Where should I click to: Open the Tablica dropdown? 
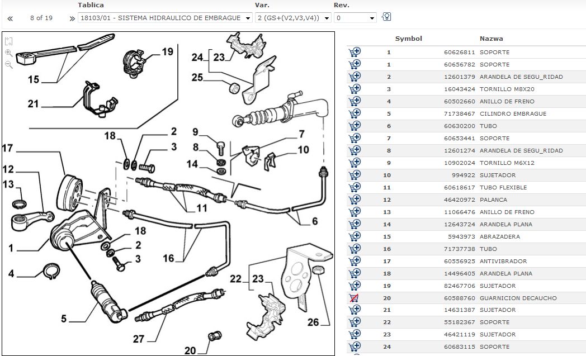(x=165, y=18)
